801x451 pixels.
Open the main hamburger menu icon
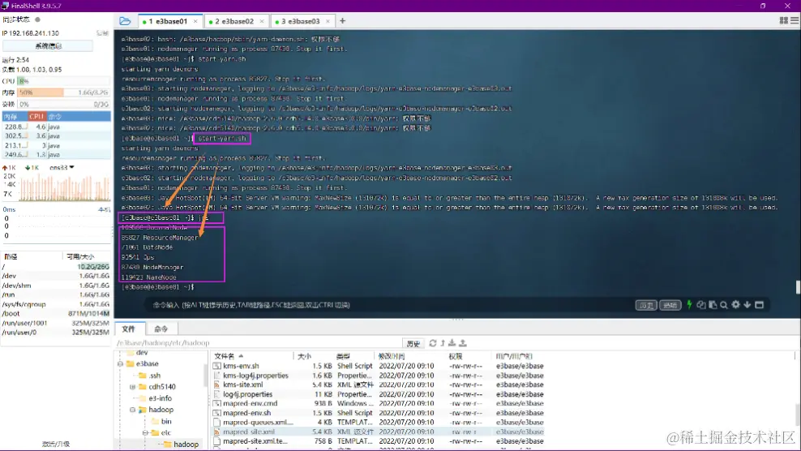coord(795,20)
